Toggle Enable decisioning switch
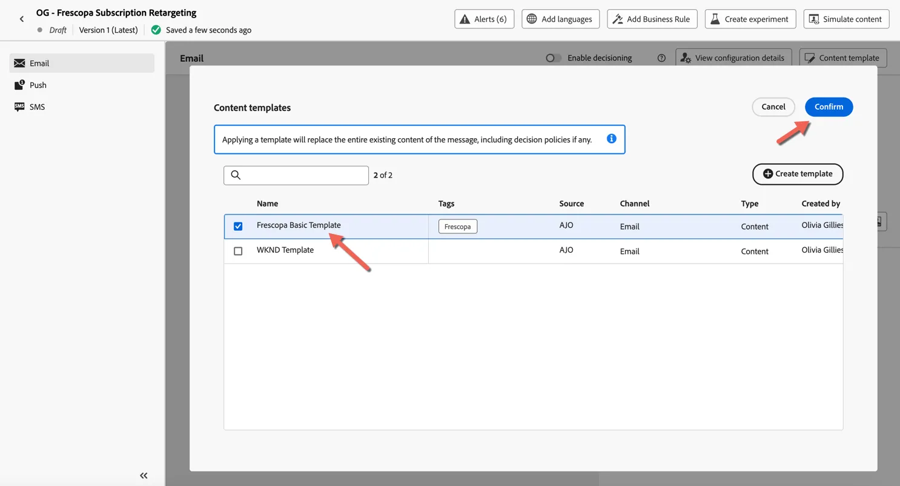Viewport: 900px width, 486px height. coord(554,58)
